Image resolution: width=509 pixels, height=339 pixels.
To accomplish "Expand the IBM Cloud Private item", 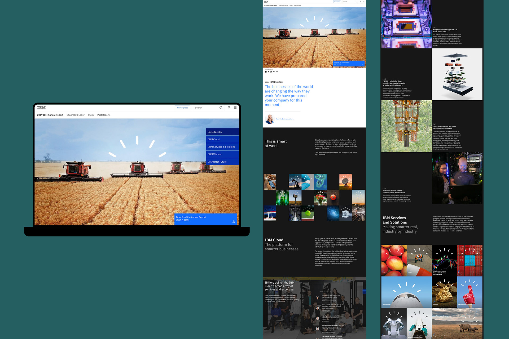I will coord(384,189).
